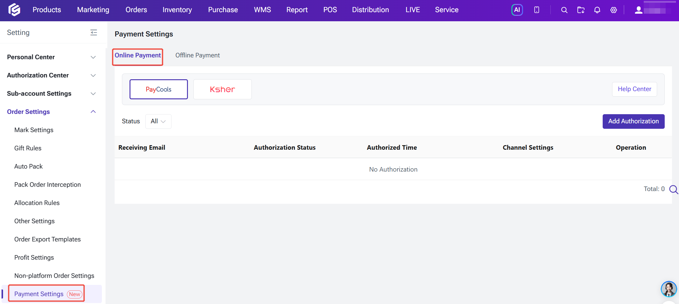Open the mobile device icon
Image resolution: width=679 pixels, height=304 pixels.
(x=537, y=10)
